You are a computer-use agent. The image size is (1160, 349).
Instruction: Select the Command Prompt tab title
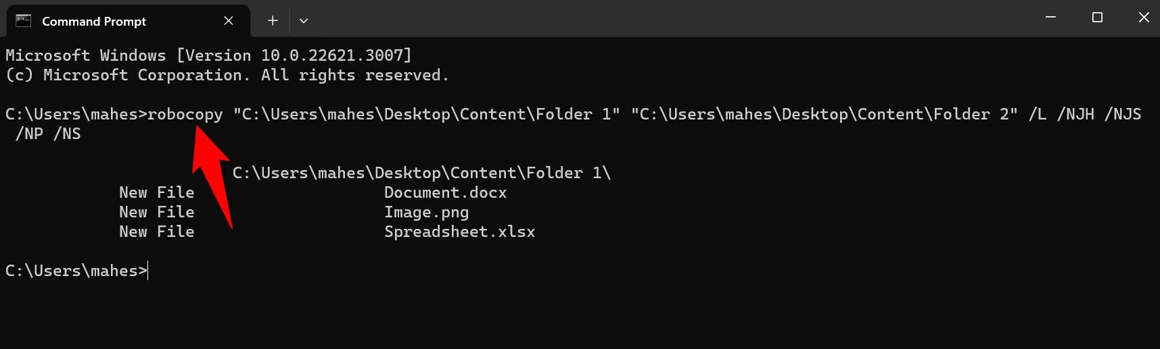(94, 22)
